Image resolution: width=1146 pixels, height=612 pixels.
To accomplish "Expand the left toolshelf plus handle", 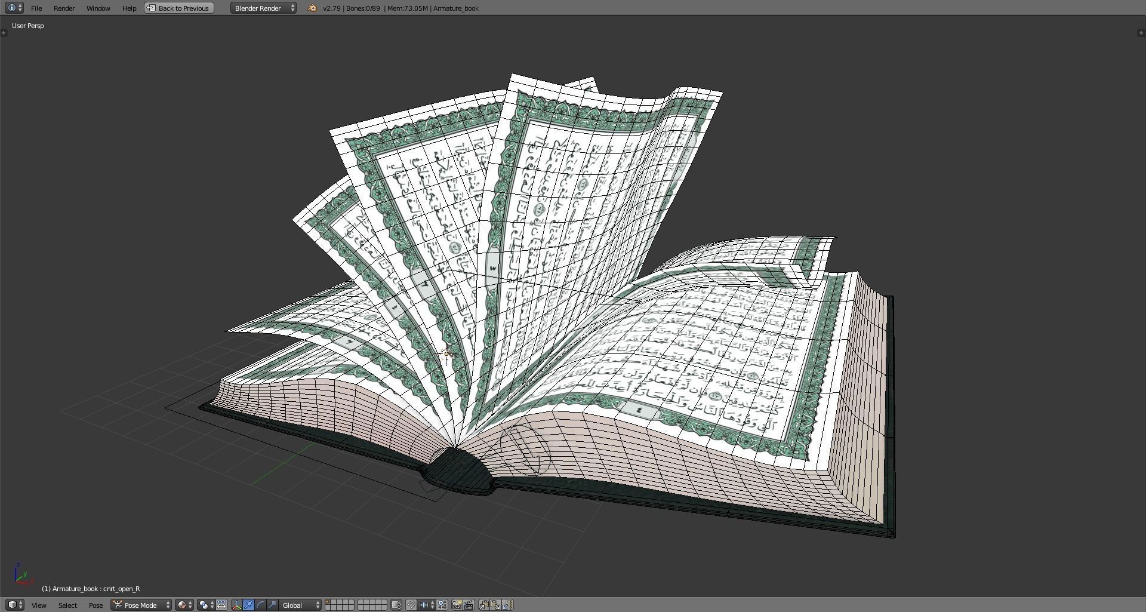I will click(x=4, y=32).
